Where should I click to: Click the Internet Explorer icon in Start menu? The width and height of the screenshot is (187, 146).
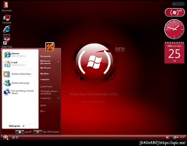point(7,55)
